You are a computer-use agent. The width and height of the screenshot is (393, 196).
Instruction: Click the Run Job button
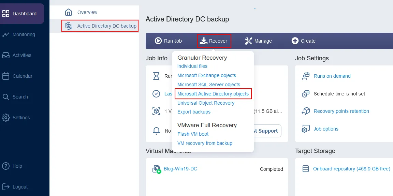pos(168,41)
